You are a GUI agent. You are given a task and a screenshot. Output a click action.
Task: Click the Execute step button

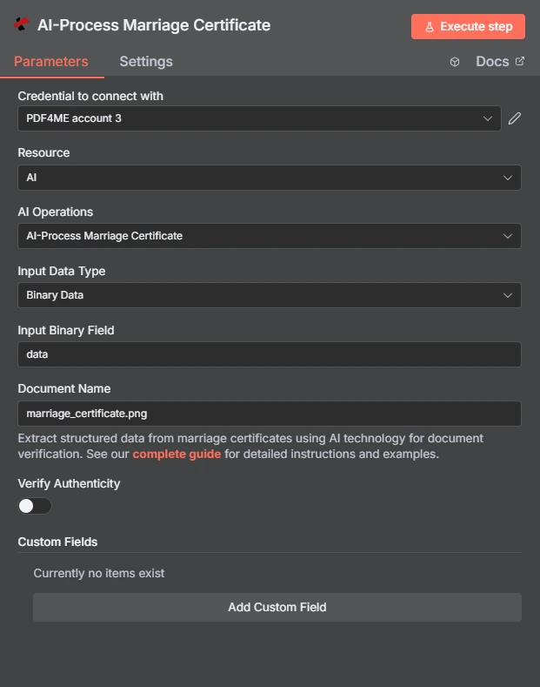(468, 27)
